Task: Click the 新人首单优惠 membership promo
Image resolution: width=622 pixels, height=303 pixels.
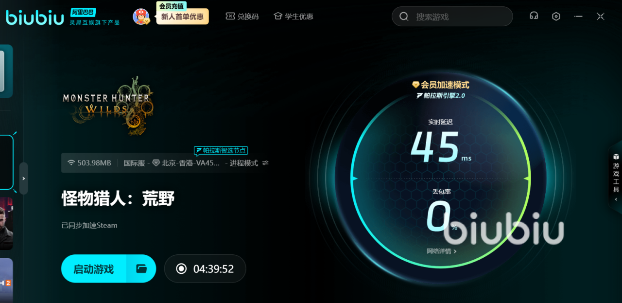Action: [182, 17]
